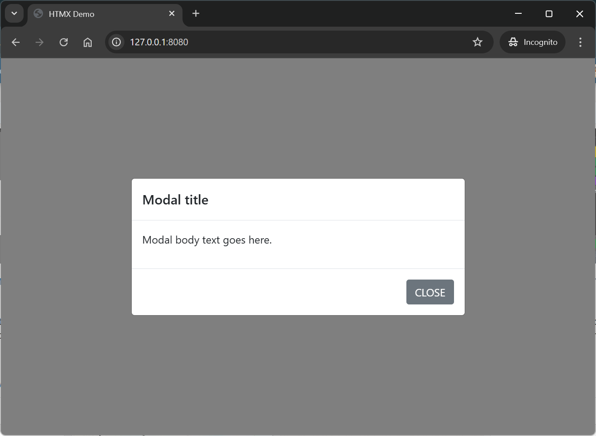Click the address bar showing 127.0.0.1:8080
Screen dimensions: 596x436
click(x=299, y=42)
